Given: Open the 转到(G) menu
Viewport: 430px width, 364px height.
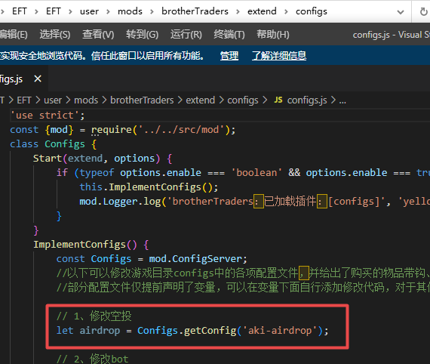Looking at the screenshot, I should click(x=142, y=35).
